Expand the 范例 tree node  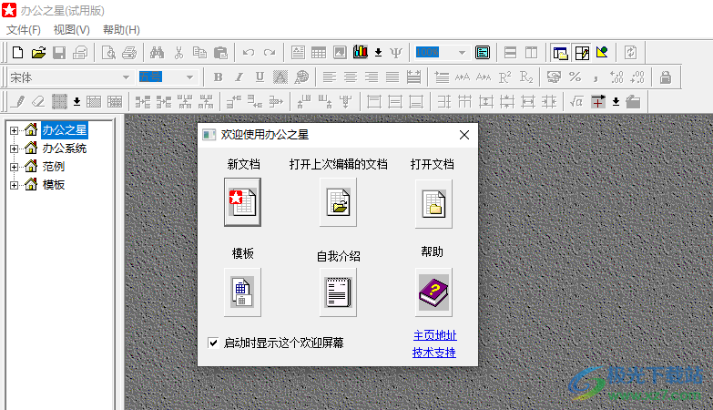tap(14, 167)
